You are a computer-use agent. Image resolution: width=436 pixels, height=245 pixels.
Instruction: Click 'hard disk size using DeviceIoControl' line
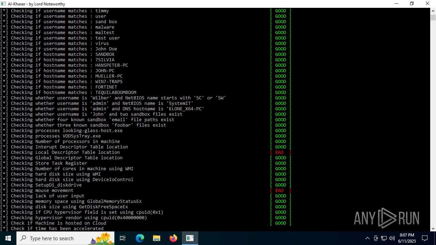tap(67, 180)
